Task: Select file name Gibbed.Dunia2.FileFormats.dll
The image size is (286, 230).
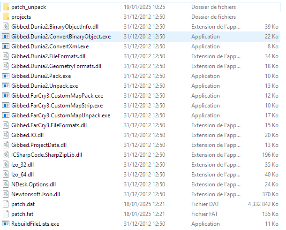Action: [48, 56]
